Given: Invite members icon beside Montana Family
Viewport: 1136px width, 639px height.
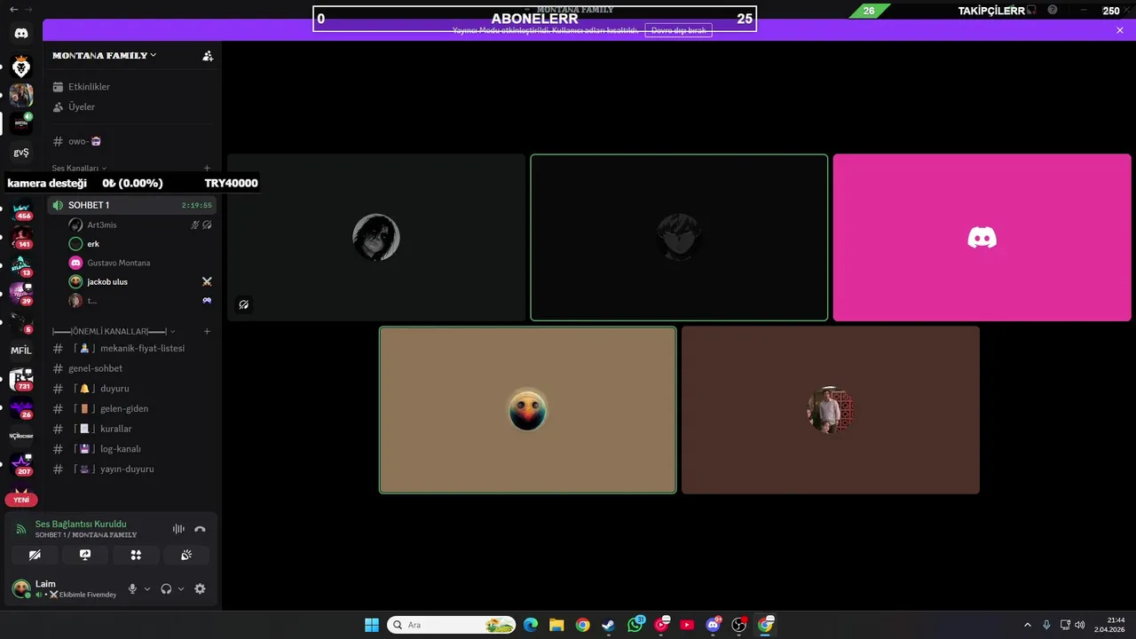Looking at the screenshot, I should pyautogui.click(x=208, y=55).
